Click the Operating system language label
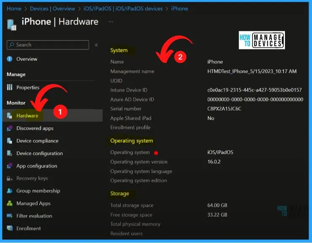 tap(141, 171)
